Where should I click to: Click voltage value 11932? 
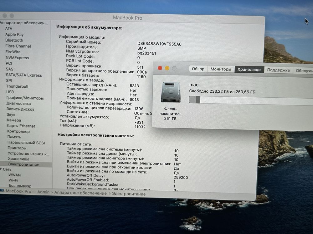[140, 127]
